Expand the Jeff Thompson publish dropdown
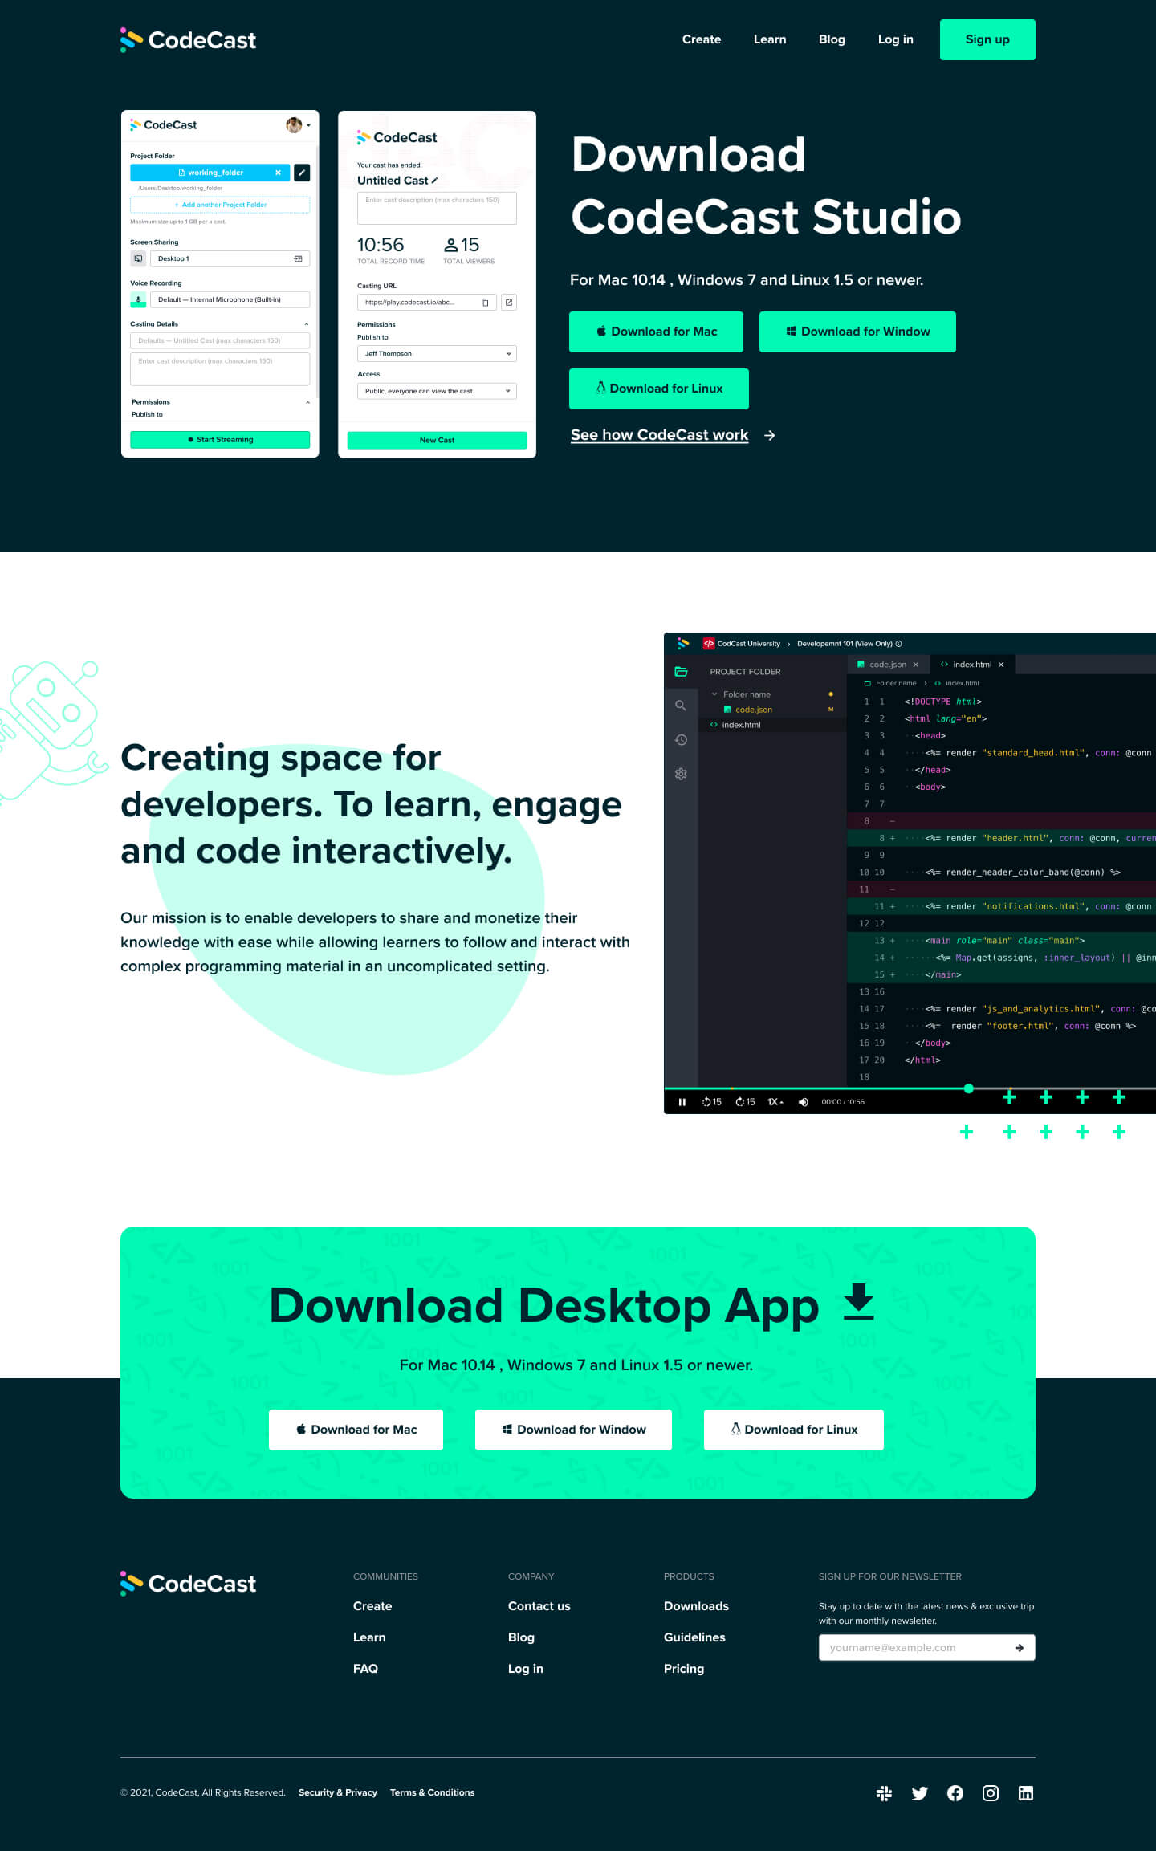The height and width of the screenshot is (1851, 1156). pyautogui.click(x=437, y=354)
